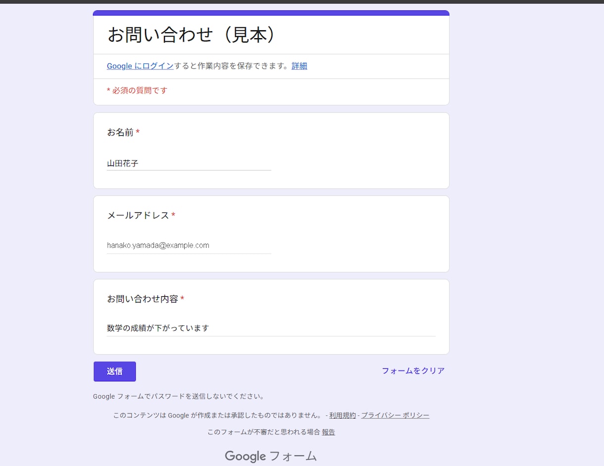Click the お名前 input field with 山田花子
The height and width of the screenshot is (466, 604).
[189, 163]
